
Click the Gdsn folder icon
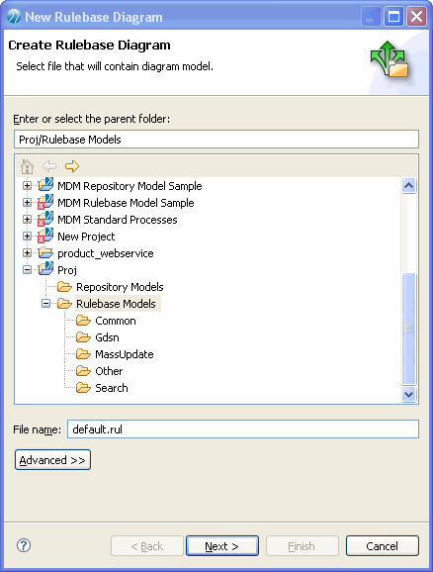coord(83,337)
